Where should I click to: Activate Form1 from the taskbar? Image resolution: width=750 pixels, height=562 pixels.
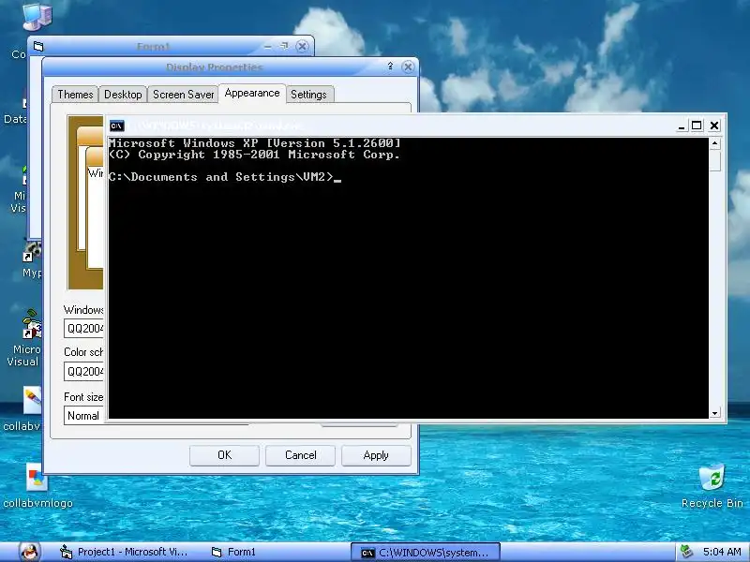[x=234, y=552]
